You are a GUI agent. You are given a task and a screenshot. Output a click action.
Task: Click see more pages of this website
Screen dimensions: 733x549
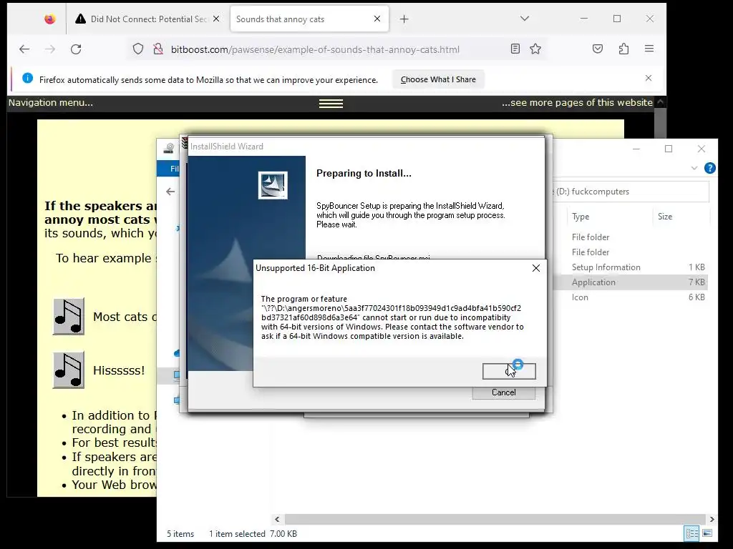(x=577, y=103)
